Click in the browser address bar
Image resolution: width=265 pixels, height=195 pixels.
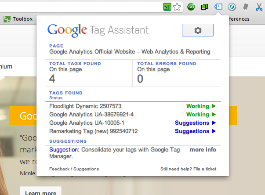tap(81, 7)
